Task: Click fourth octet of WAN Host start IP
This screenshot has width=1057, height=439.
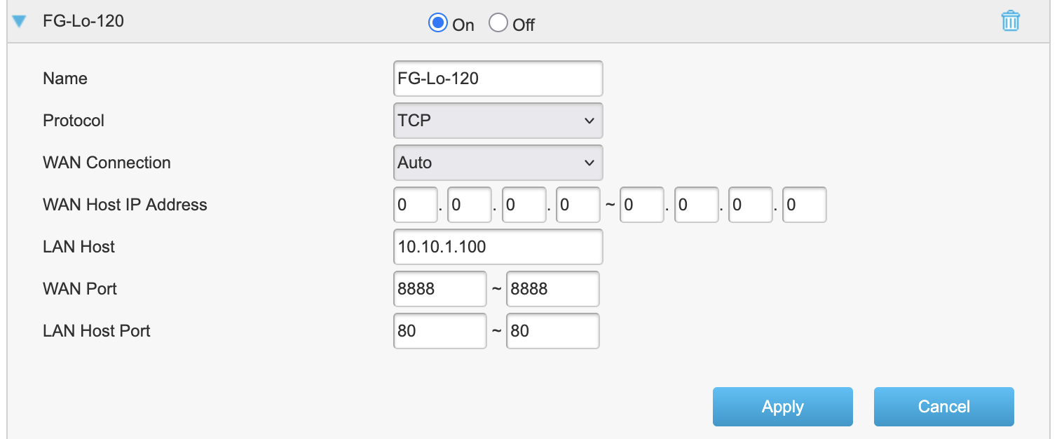Action: click(578, 205)
